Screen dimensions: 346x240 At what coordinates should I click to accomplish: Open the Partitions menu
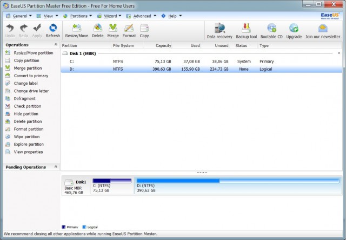coord(77,16)
